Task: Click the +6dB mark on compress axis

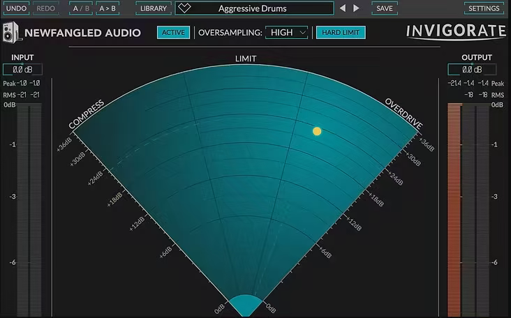Action: click(x=165, y=252)
